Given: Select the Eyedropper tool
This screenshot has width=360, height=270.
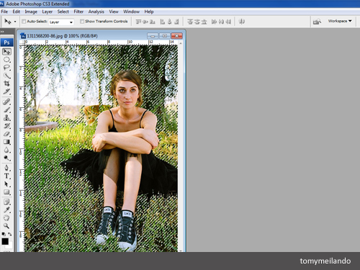Looking at the screenshot, I should point(6,210).
